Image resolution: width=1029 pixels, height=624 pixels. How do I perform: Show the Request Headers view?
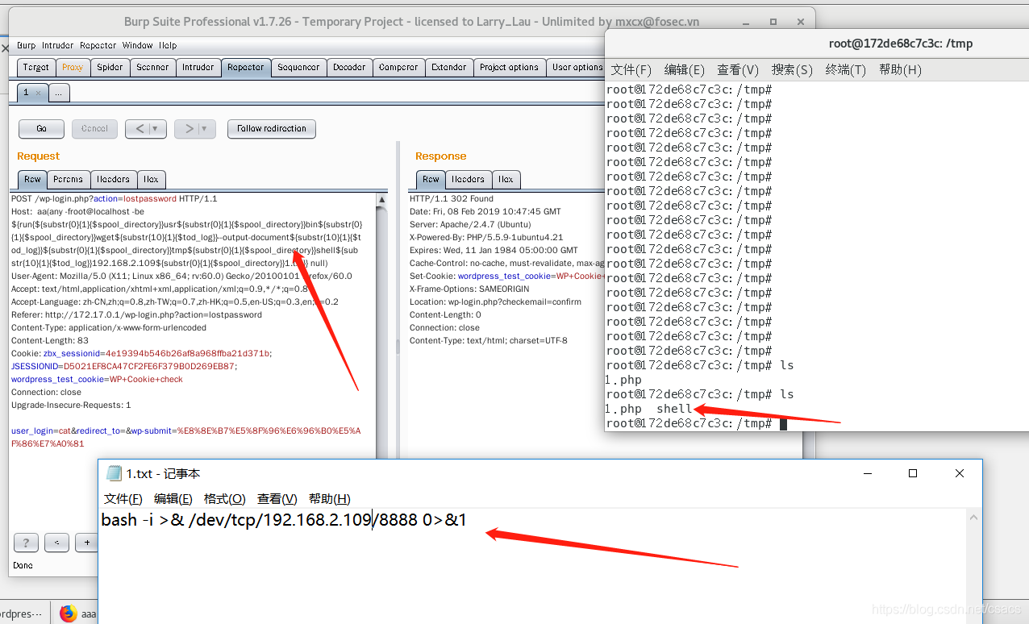click(x=113, y=180)
